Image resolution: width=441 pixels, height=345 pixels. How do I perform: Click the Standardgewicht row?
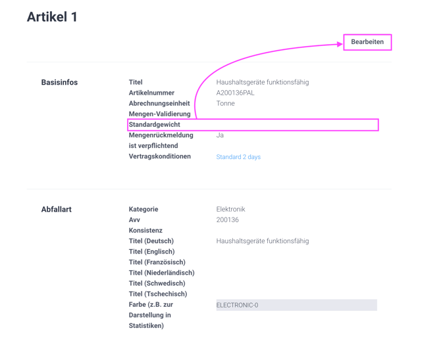pyautogui.click(x=253, y=125)
